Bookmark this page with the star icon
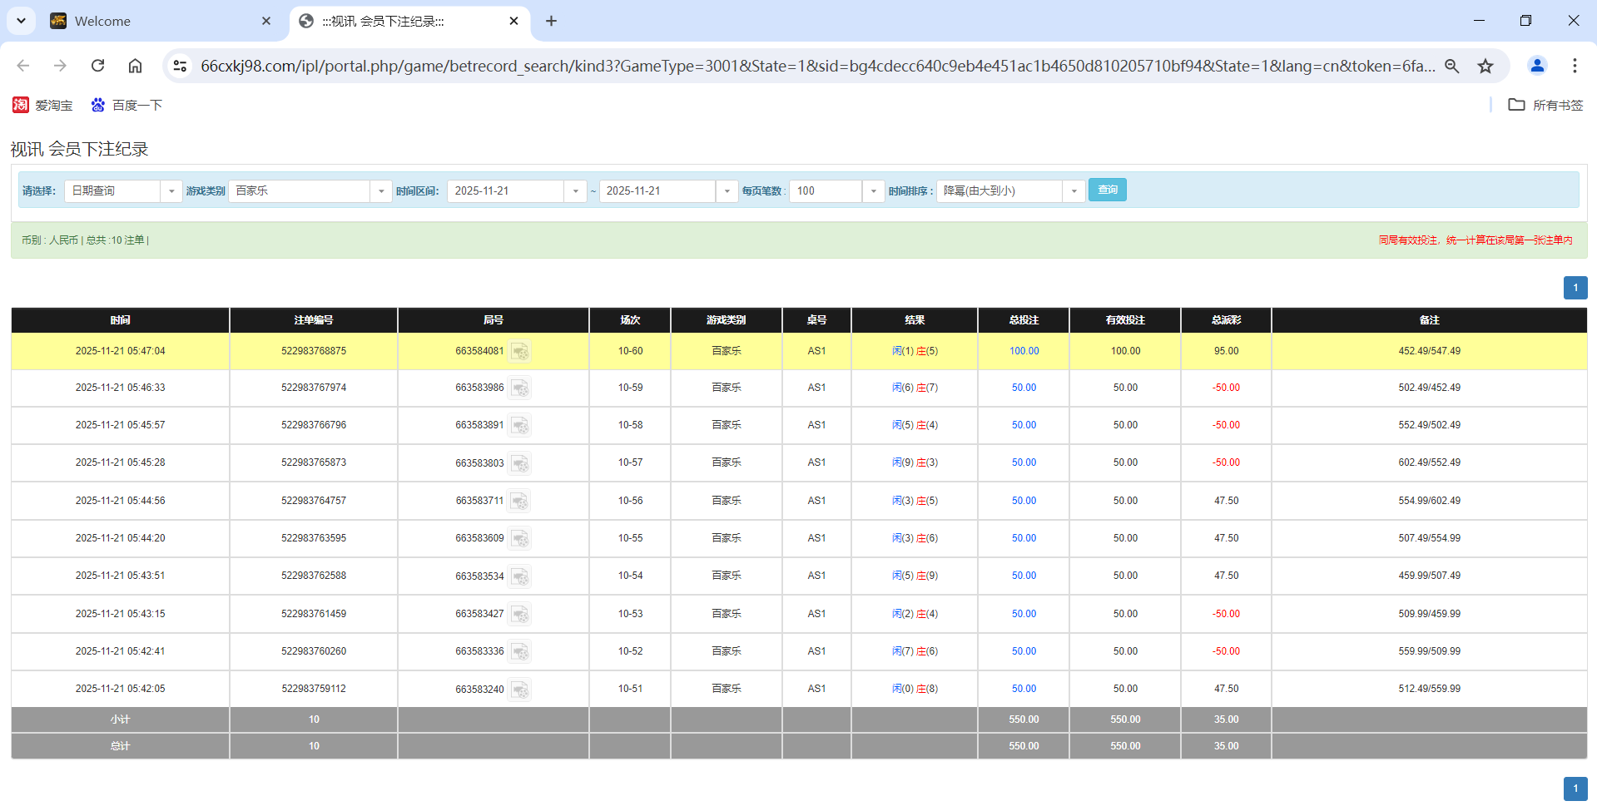This screenshot has width=1597, height=806. click(x=1485, y=66)
